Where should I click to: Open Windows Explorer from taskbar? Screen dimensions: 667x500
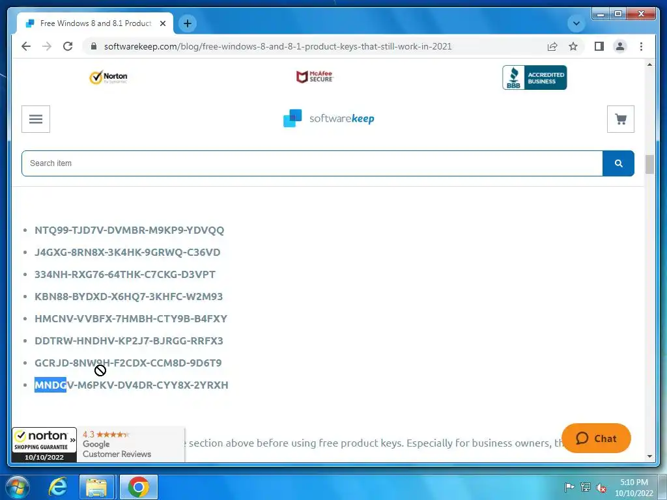point(96,487)
